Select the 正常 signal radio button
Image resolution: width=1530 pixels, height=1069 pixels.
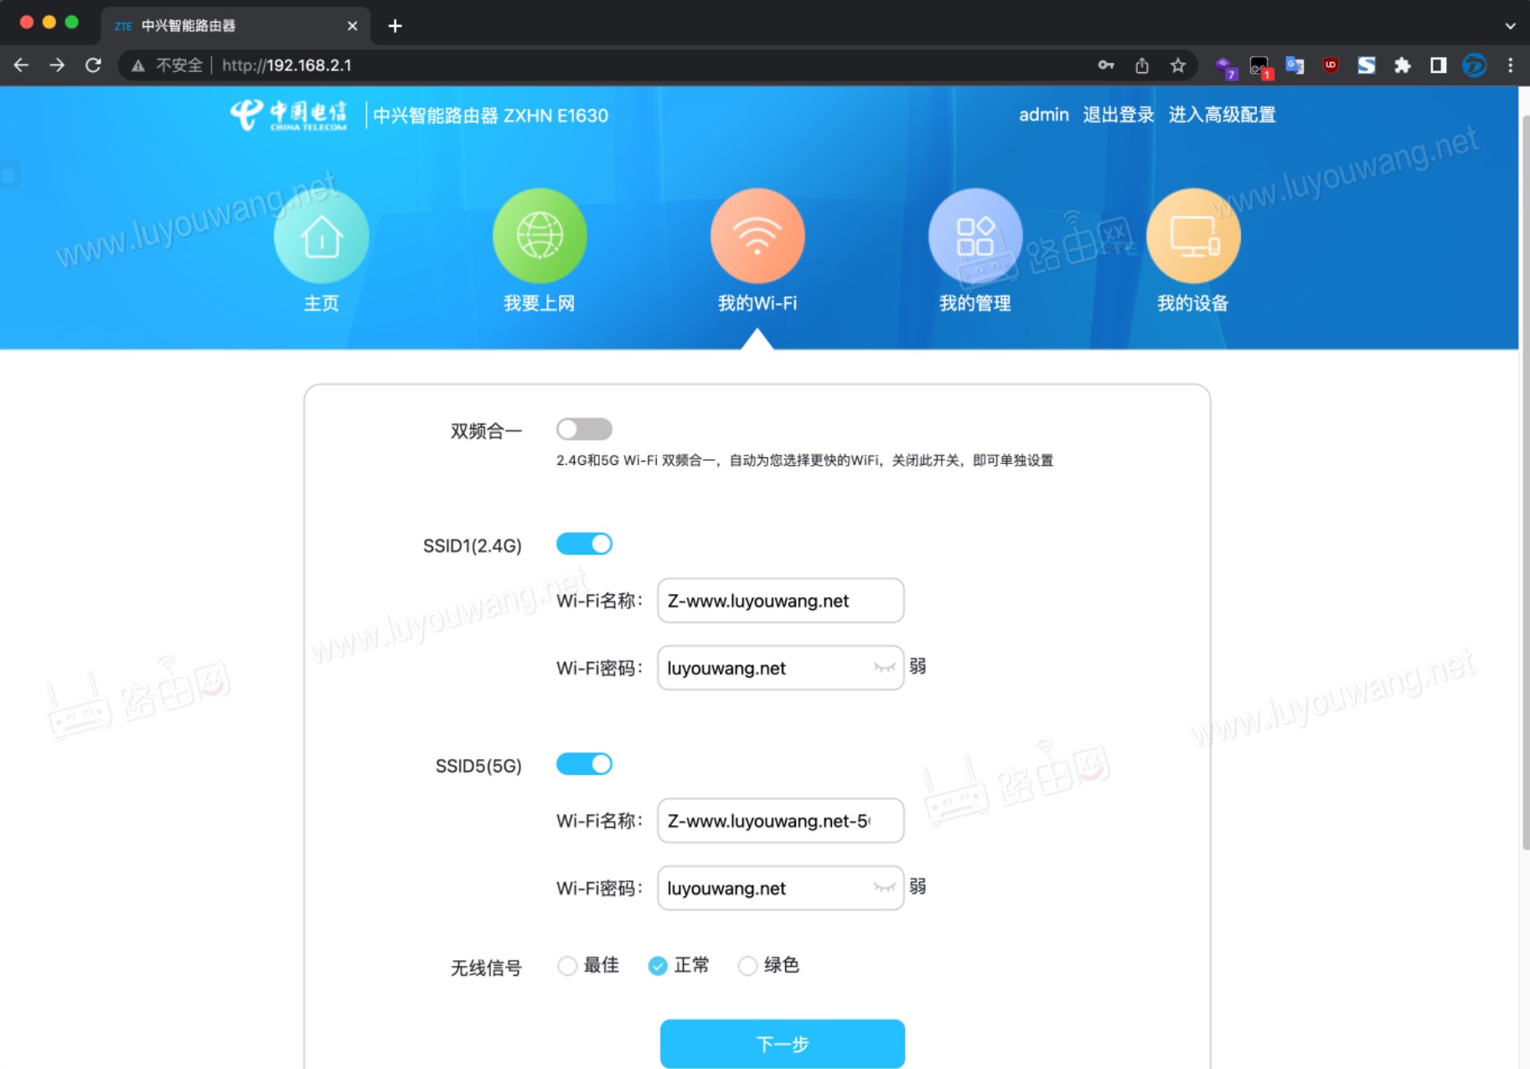(657, 966)
